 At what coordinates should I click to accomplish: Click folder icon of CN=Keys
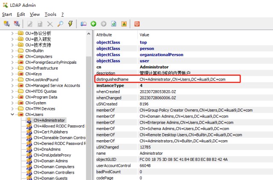tap(21, 74)
